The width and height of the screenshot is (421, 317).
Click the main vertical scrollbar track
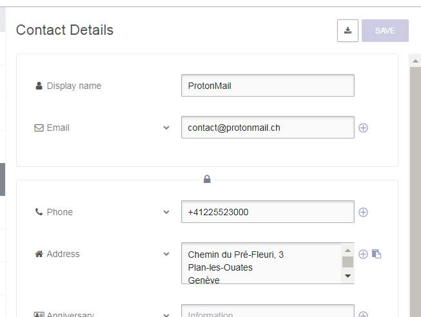tap(415, 192)
